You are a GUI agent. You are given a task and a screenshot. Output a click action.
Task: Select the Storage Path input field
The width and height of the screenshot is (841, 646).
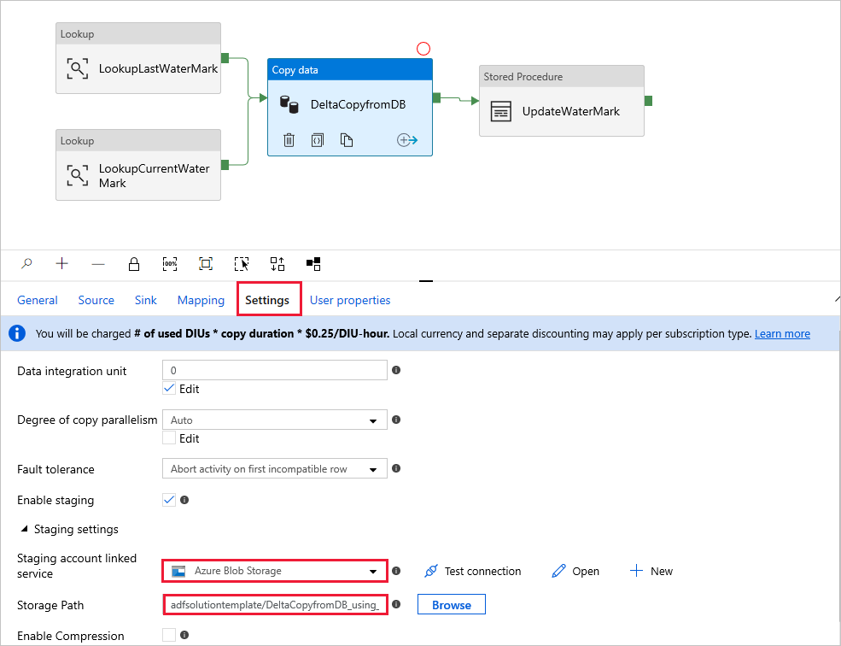click(x=274, y=604)
